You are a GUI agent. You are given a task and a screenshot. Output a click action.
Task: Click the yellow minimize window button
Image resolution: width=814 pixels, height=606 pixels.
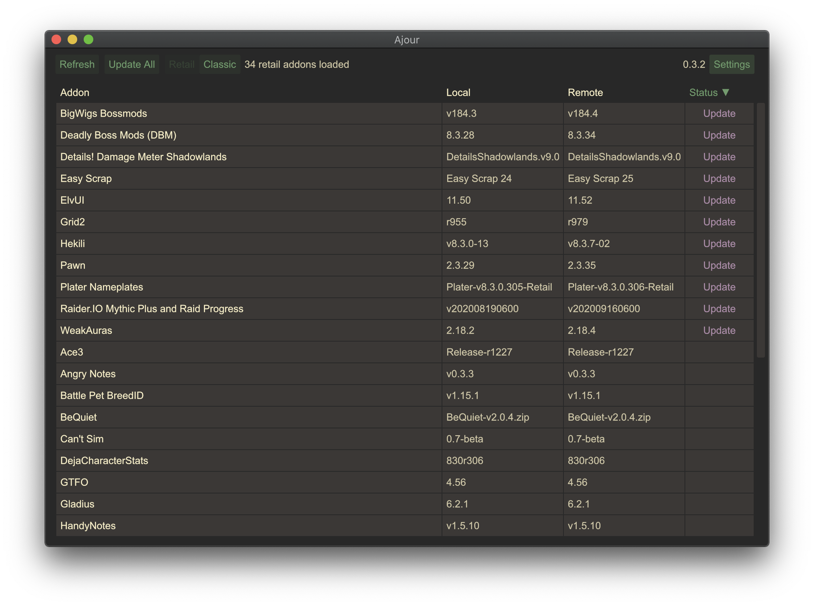(72, 39)
